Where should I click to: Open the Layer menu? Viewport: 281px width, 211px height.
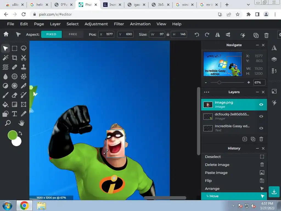point(55,24)
